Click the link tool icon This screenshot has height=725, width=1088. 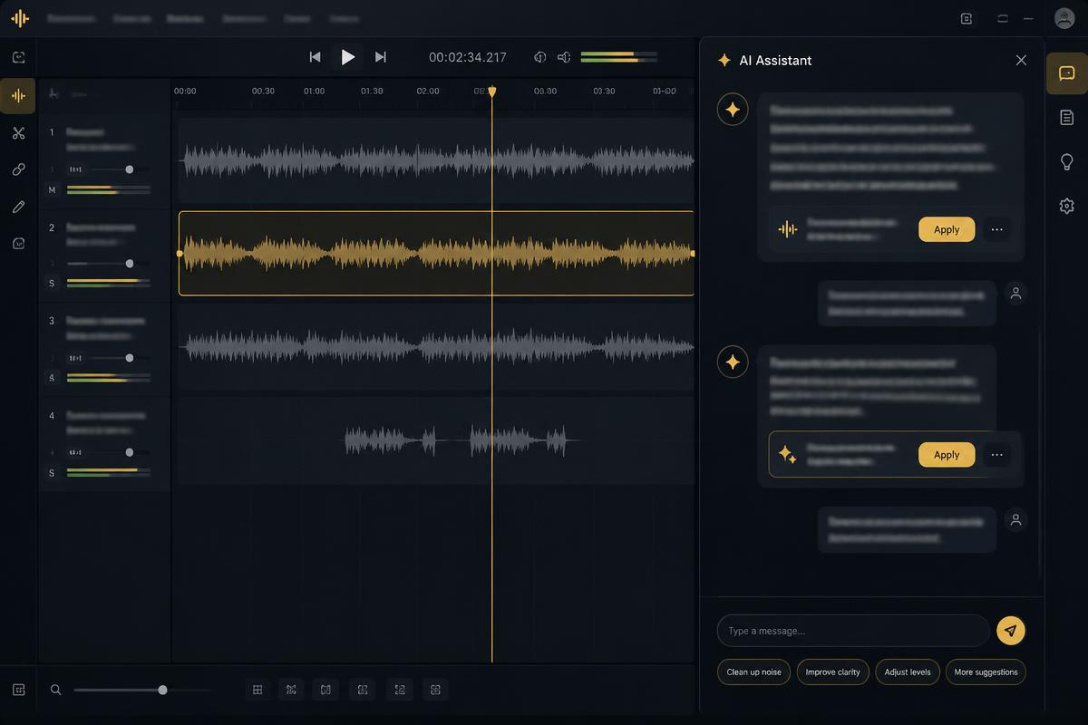tap(18, 169)
